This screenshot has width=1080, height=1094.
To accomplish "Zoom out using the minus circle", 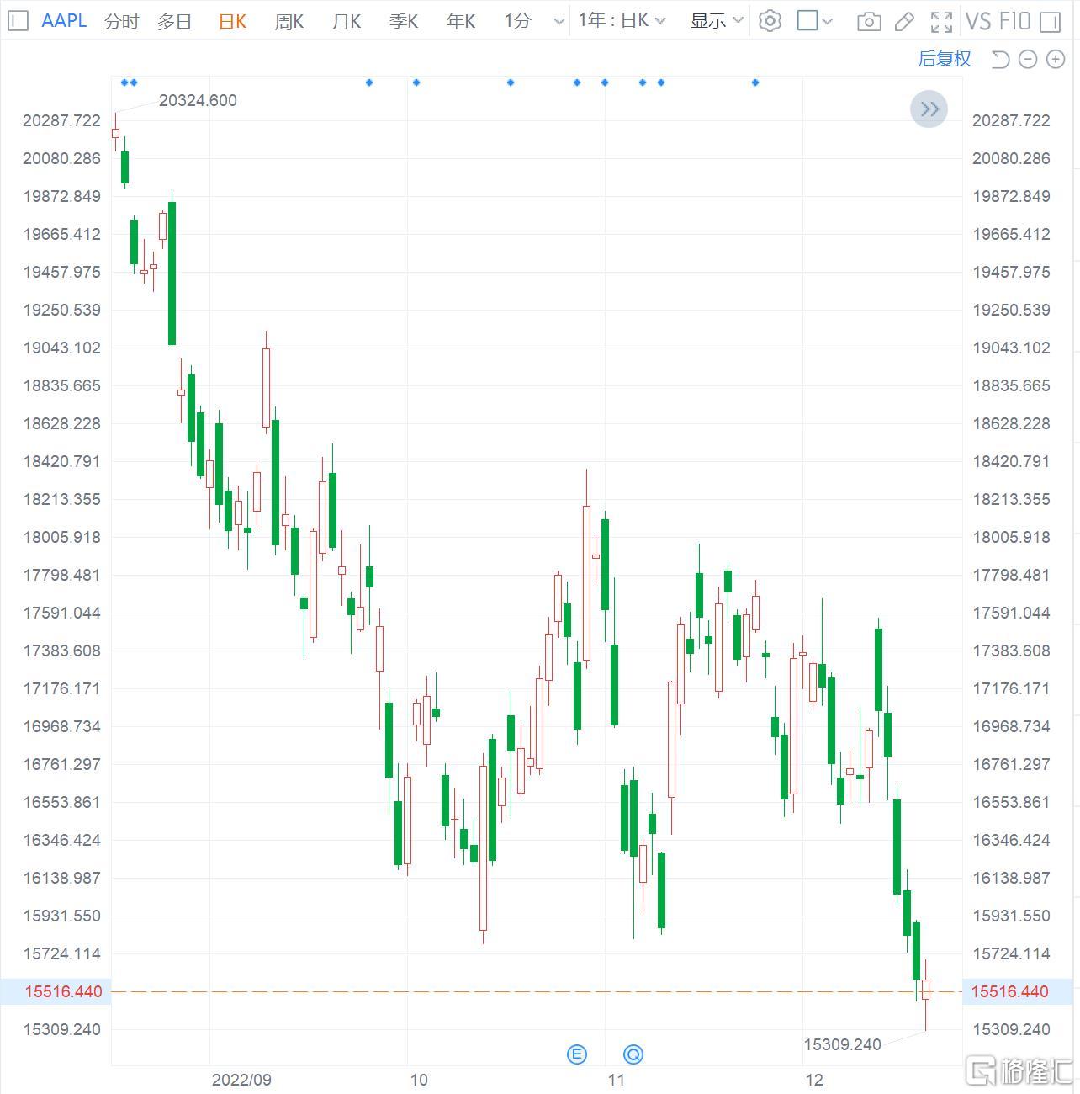I will [1028, 59].
